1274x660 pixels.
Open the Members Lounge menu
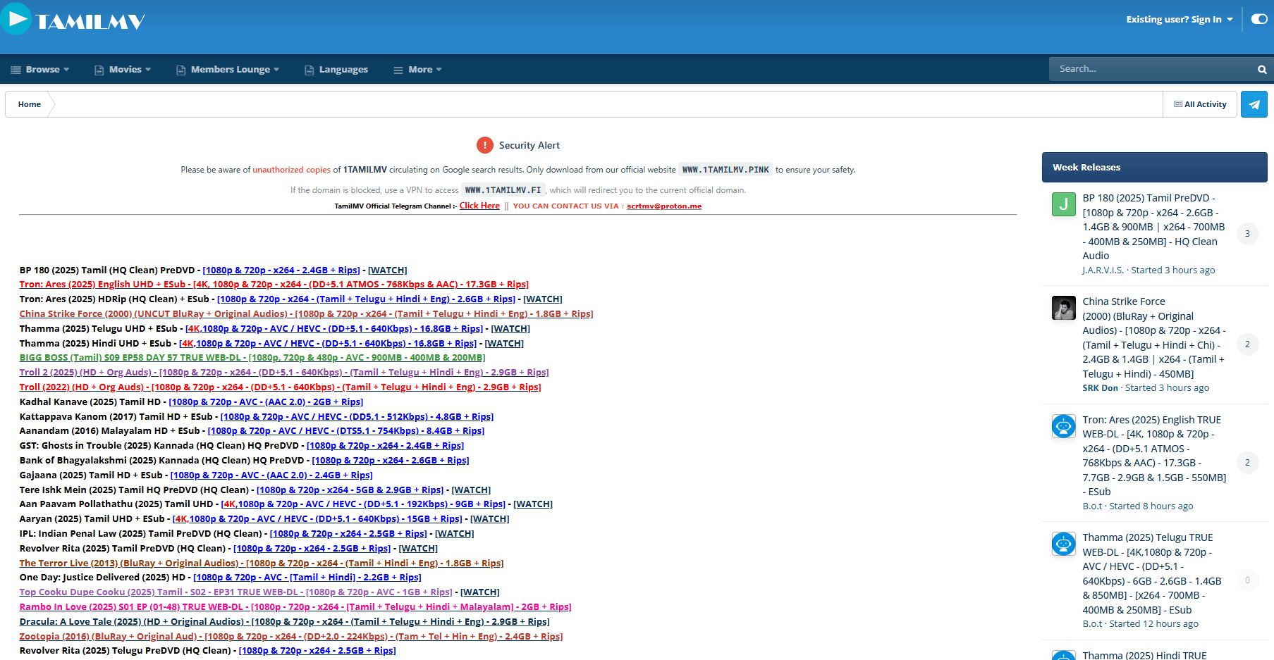[228, 70]
